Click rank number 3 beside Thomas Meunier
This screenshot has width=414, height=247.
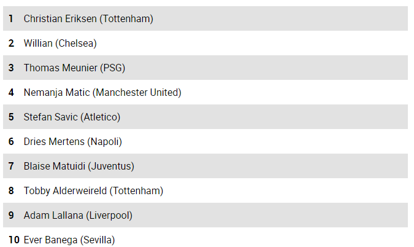click(x=11, y=68)
